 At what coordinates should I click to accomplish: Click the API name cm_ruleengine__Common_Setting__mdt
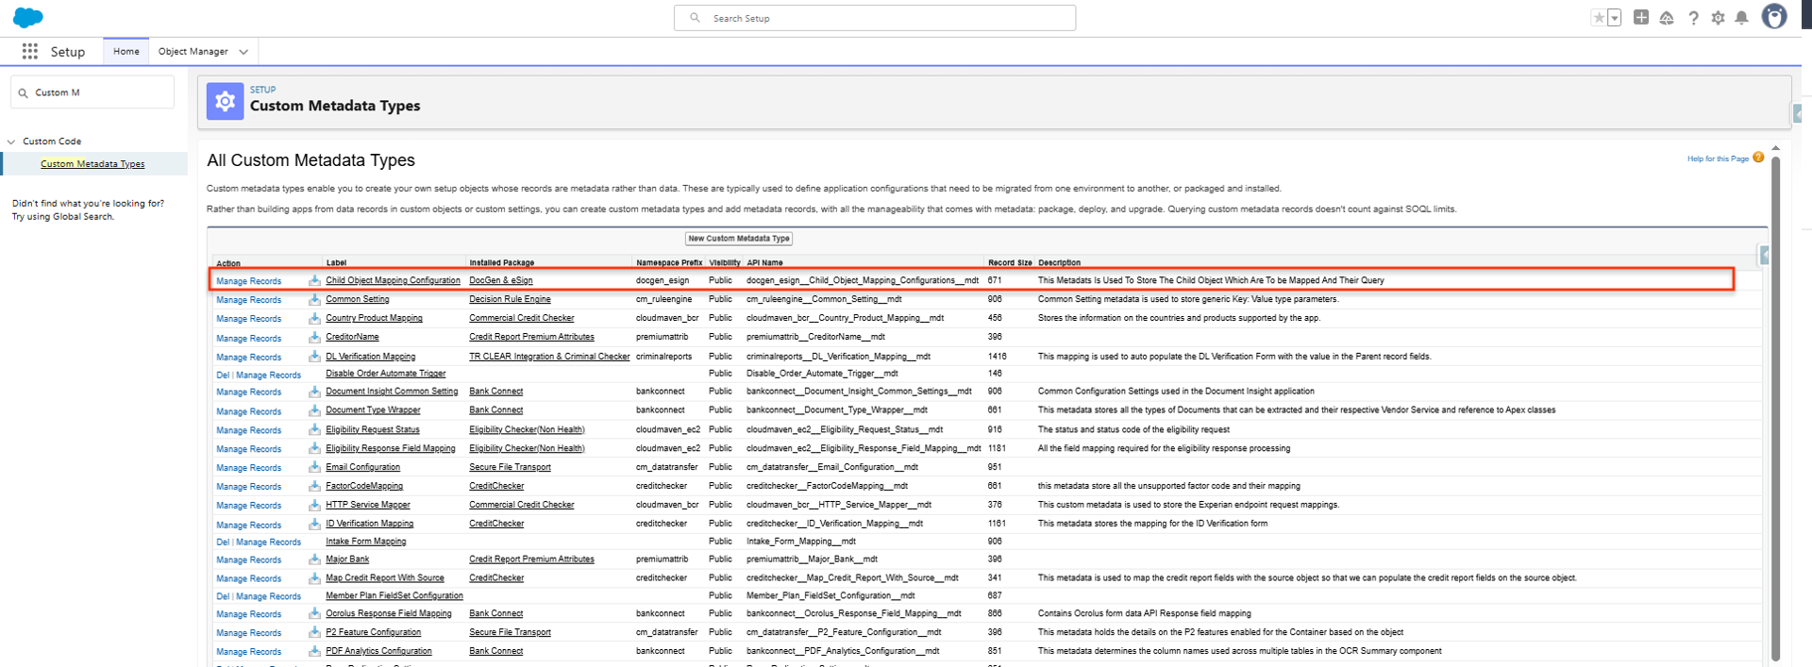click(x=824, y=299)
